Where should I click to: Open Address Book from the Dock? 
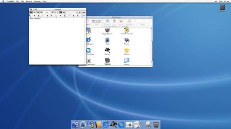(x=98, y=125)
